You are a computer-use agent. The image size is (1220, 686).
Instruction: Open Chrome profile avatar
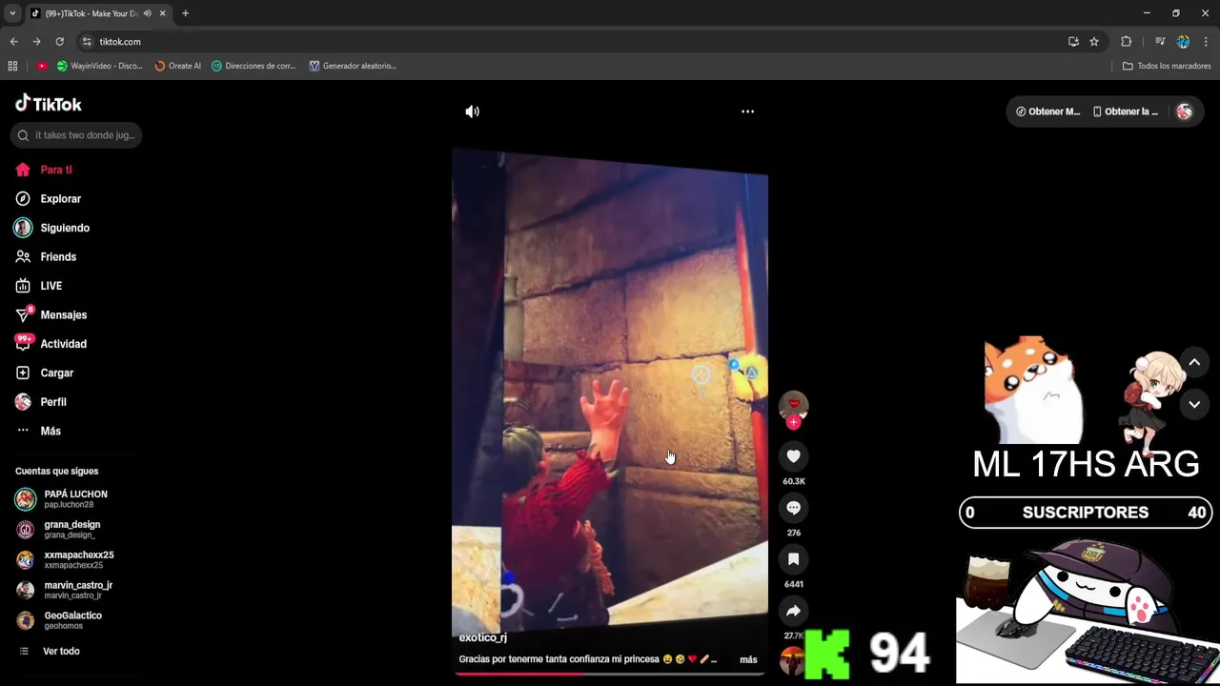click(x=1183, y=42)
